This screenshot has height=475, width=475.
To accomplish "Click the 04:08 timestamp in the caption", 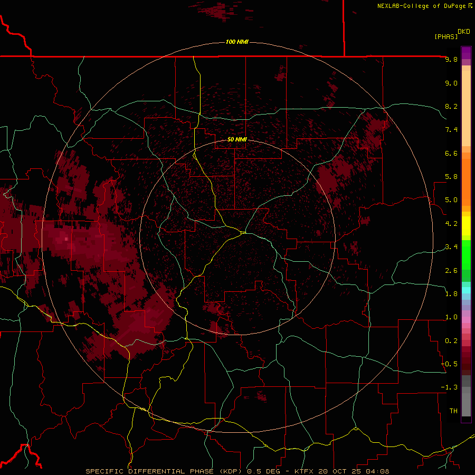I will click(x=377, y=471).
